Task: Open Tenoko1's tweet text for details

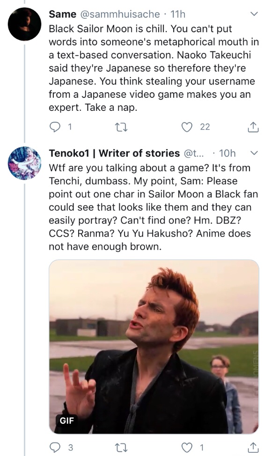Action: click(154, 207)
